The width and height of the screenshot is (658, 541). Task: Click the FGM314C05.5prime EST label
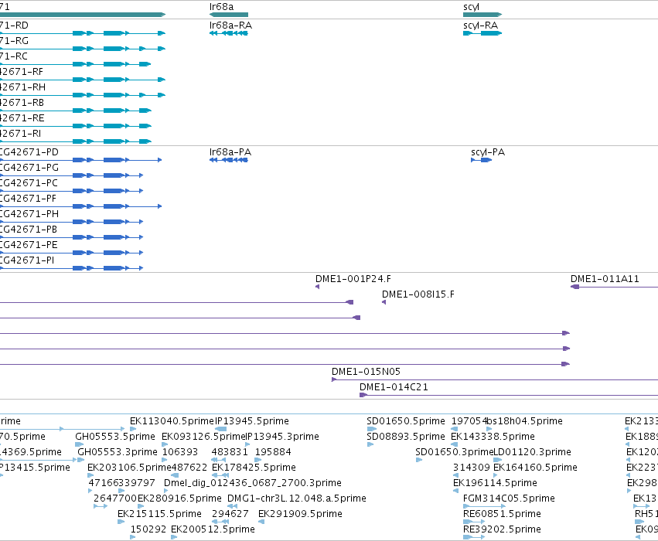(x=509, y=498)
